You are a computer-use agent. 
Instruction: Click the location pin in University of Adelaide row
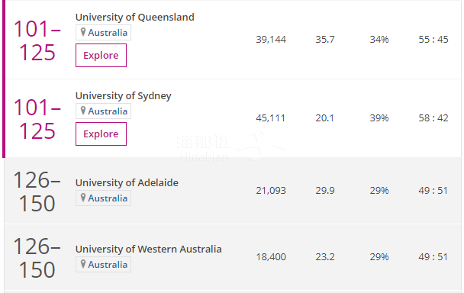tap(83, 198)
